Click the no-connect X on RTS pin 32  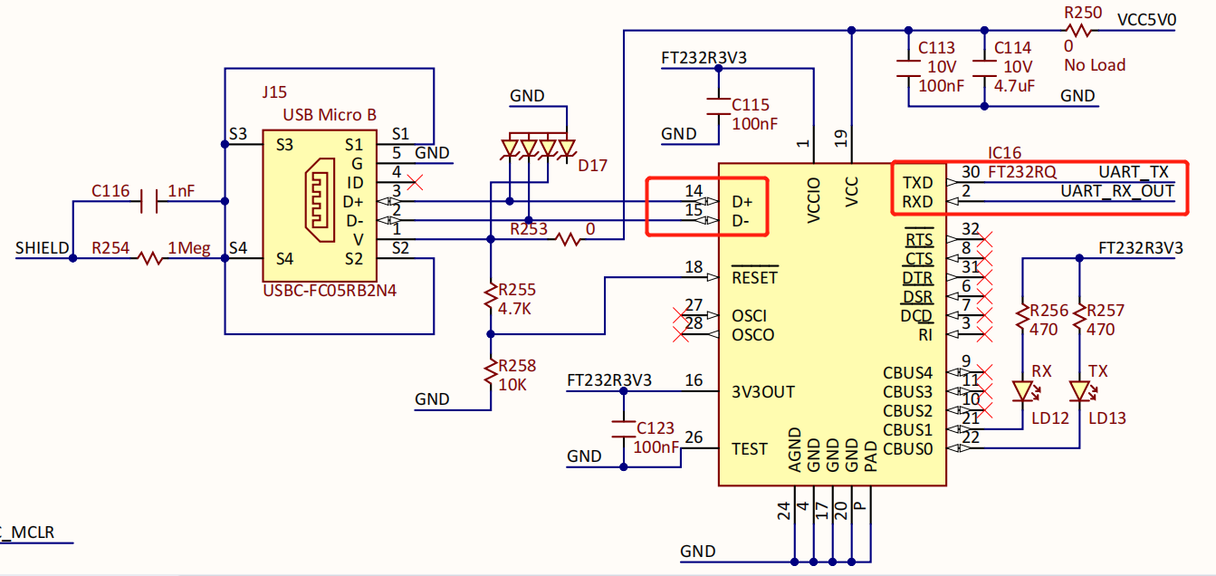point(986,240)
